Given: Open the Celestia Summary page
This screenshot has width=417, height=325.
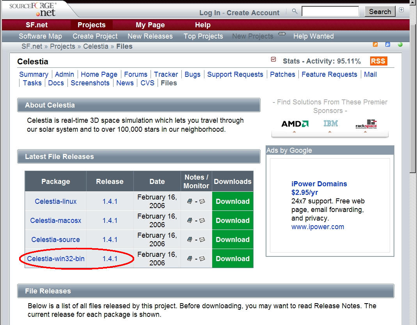Looking at the screenshot, I should (x=34, y=74).
